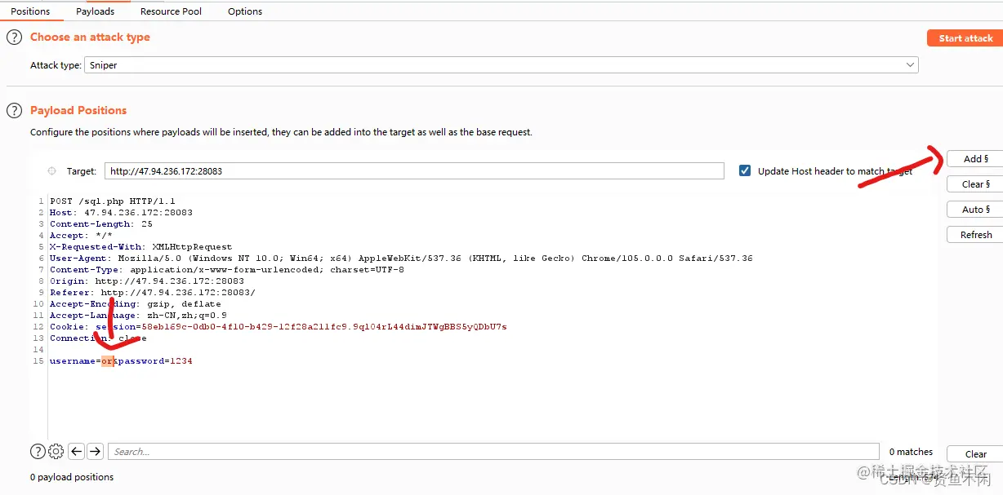Click the Add § button
This screenshot has height=495, width=1003.
tap(975, 159)
